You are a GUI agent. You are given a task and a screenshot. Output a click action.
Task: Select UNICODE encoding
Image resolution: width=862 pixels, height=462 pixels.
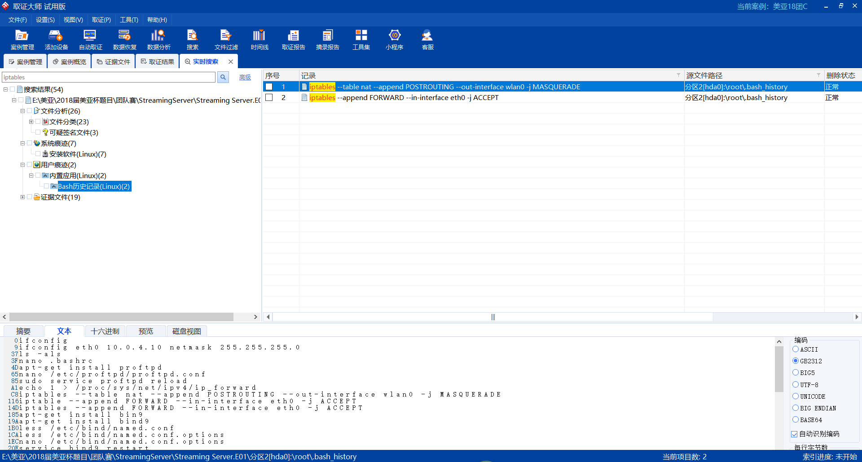pos(796,396)
